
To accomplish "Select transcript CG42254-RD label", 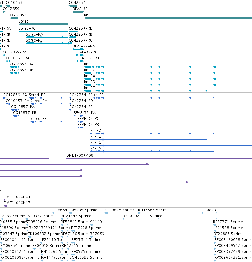I will point(81,28).
